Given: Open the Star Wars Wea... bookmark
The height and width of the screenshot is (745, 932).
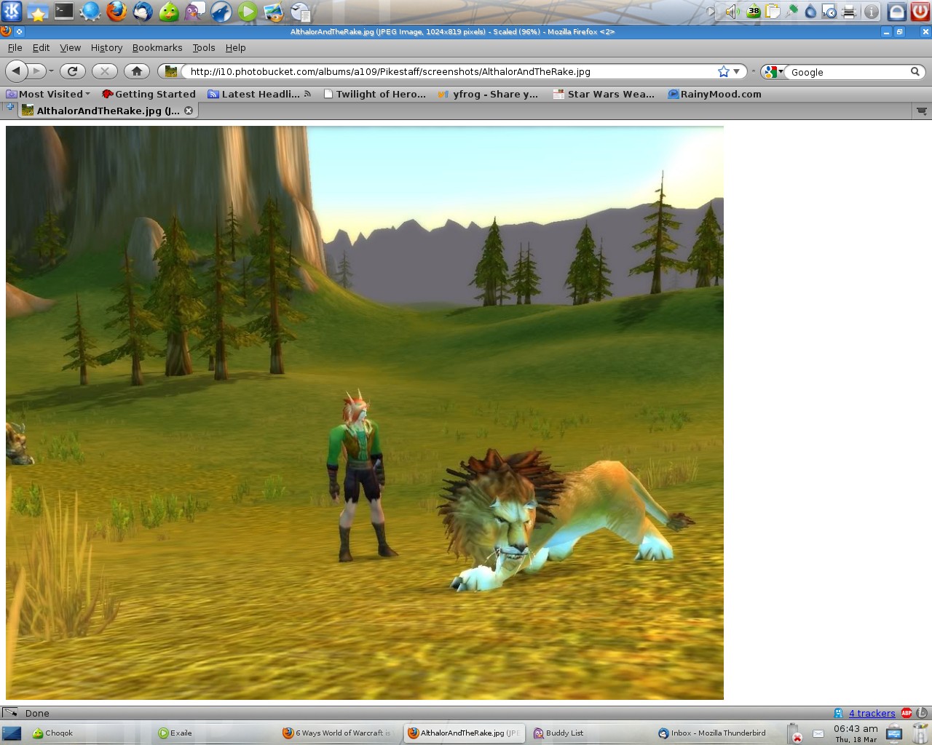Looking at the screenshot, I should (604, 94).
